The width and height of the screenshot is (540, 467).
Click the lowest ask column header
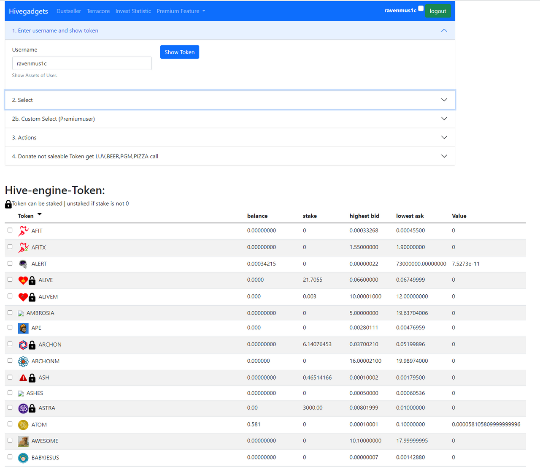410,216
